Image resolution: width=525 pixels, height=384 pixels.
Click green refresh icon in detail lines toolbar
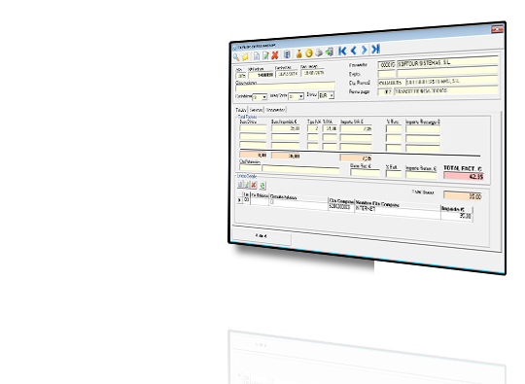262,186
